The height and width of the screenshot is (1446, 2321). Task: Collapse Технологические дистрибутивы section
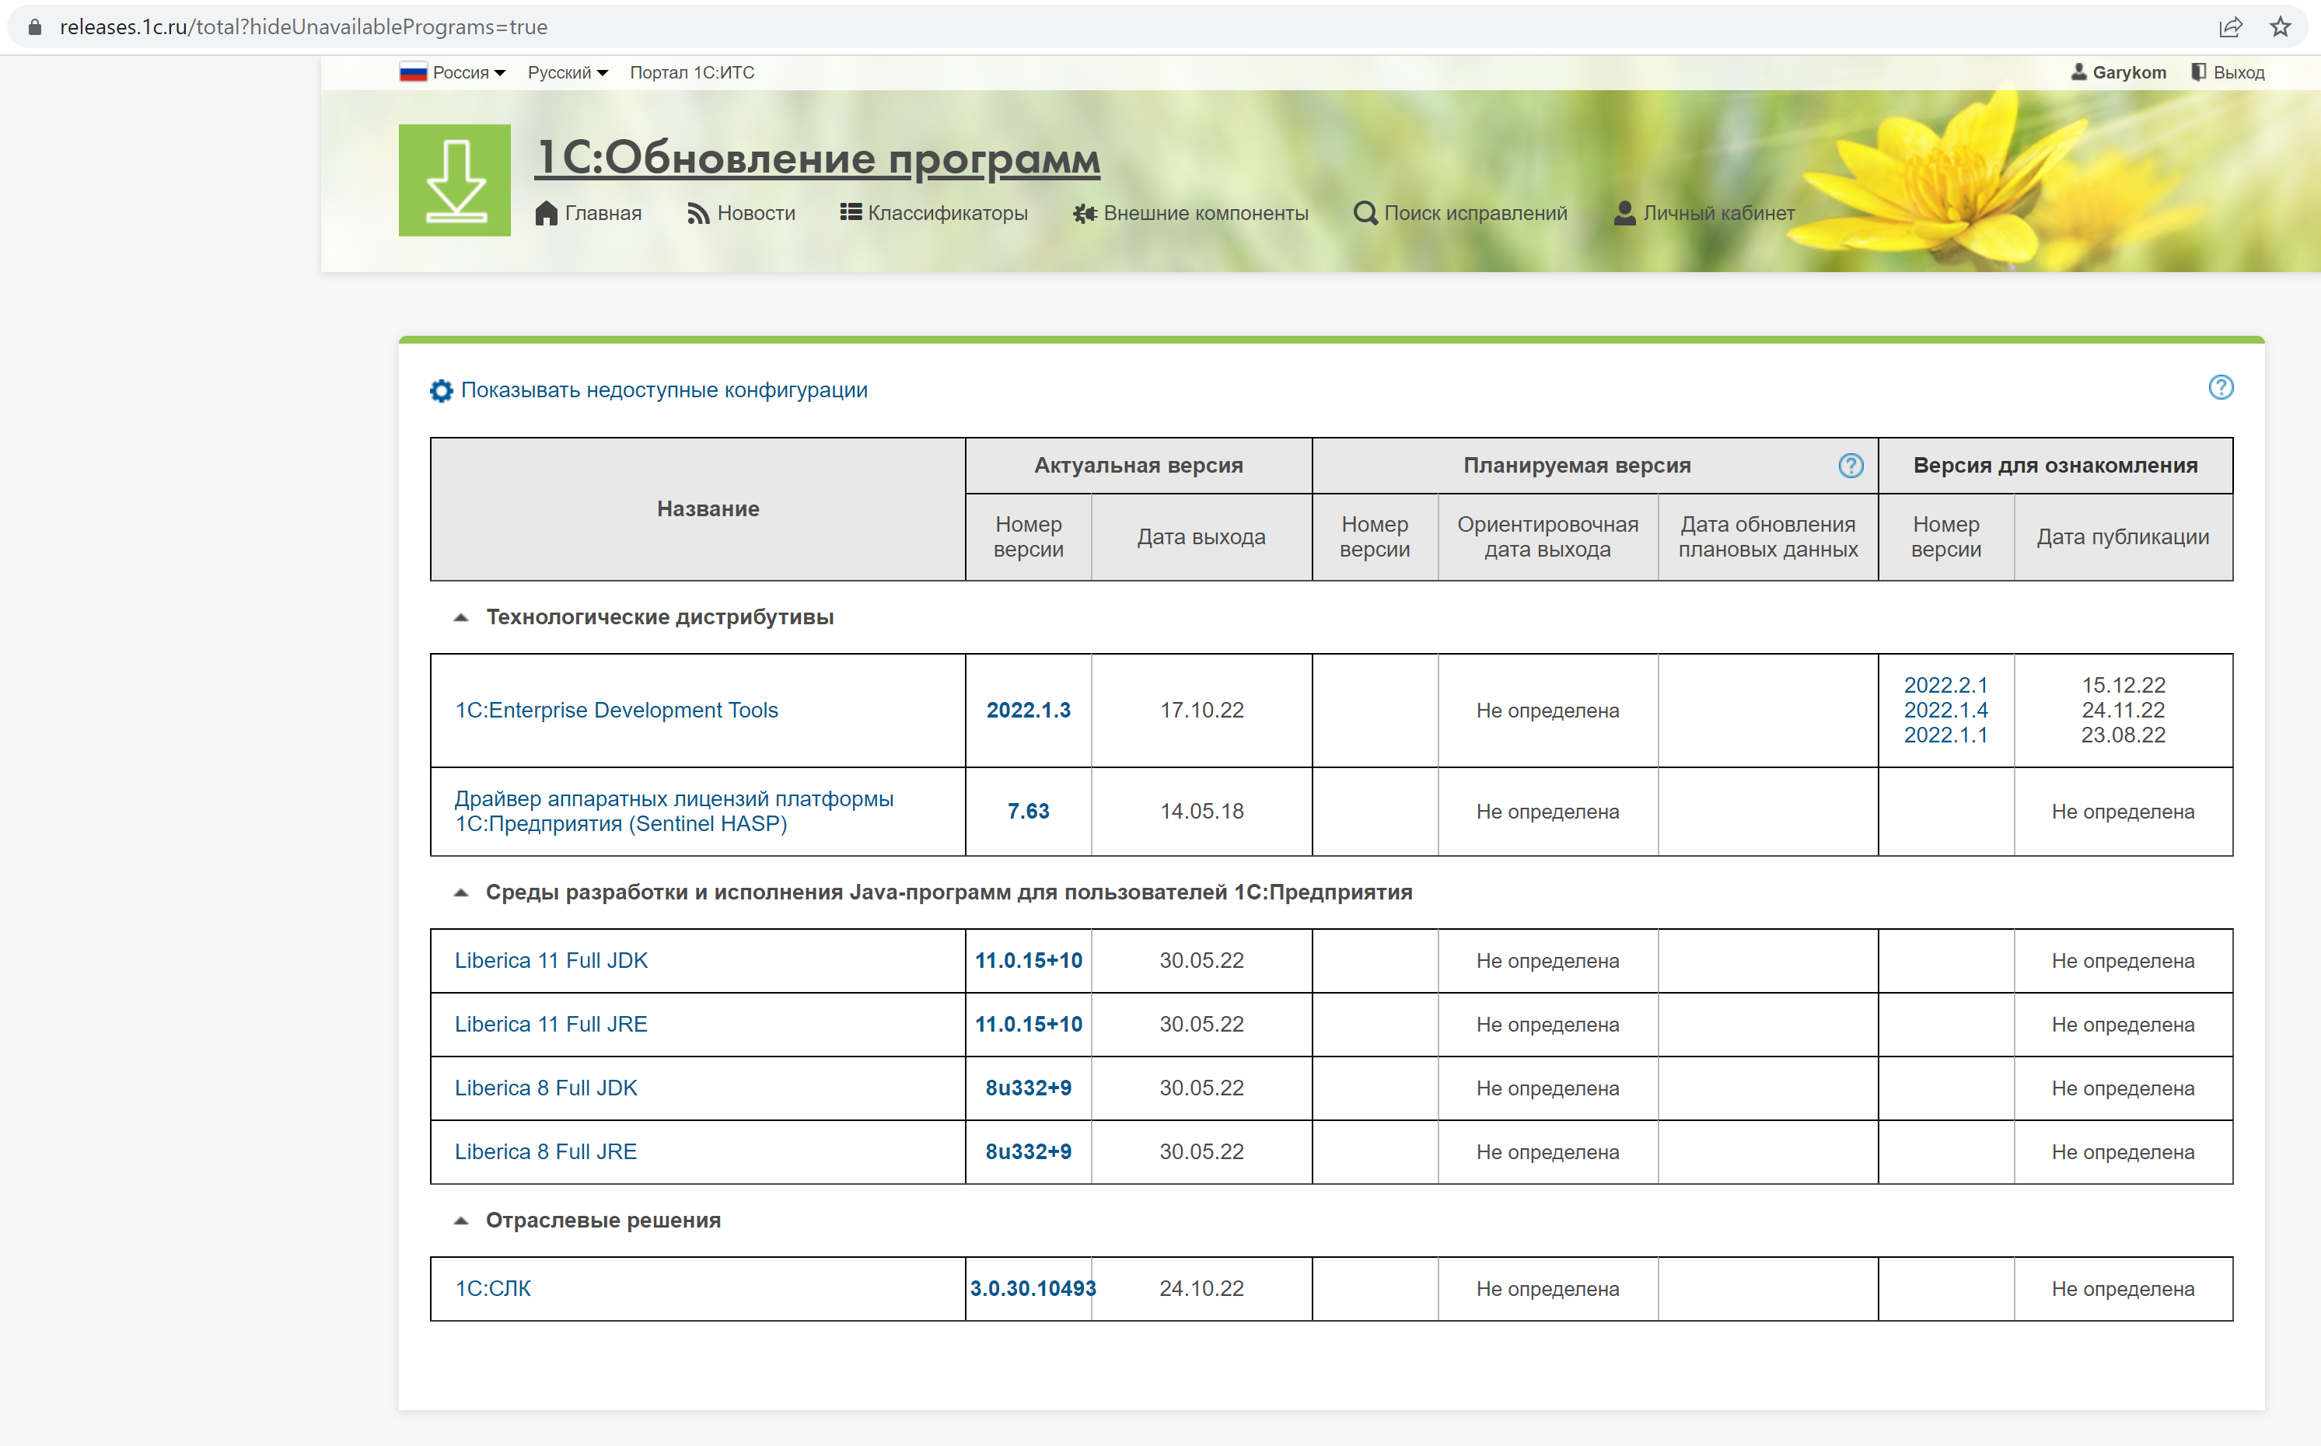click(x=461, y=618)
